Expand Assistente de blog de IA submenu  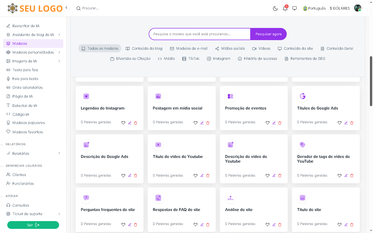tap(59, 35)
